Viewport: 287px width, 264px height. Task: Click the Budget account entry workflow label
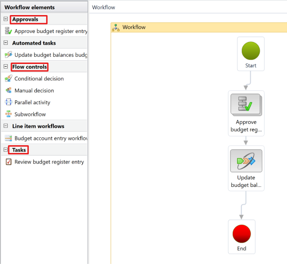tap(51, 138)
